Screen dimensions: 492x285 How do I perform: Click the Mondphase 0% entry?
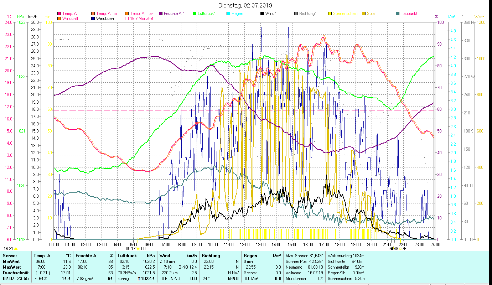click(304, 279)
